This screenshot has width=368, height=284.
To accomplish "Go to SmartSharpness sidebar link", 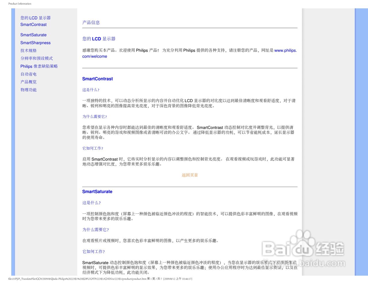I will point(35,43).
